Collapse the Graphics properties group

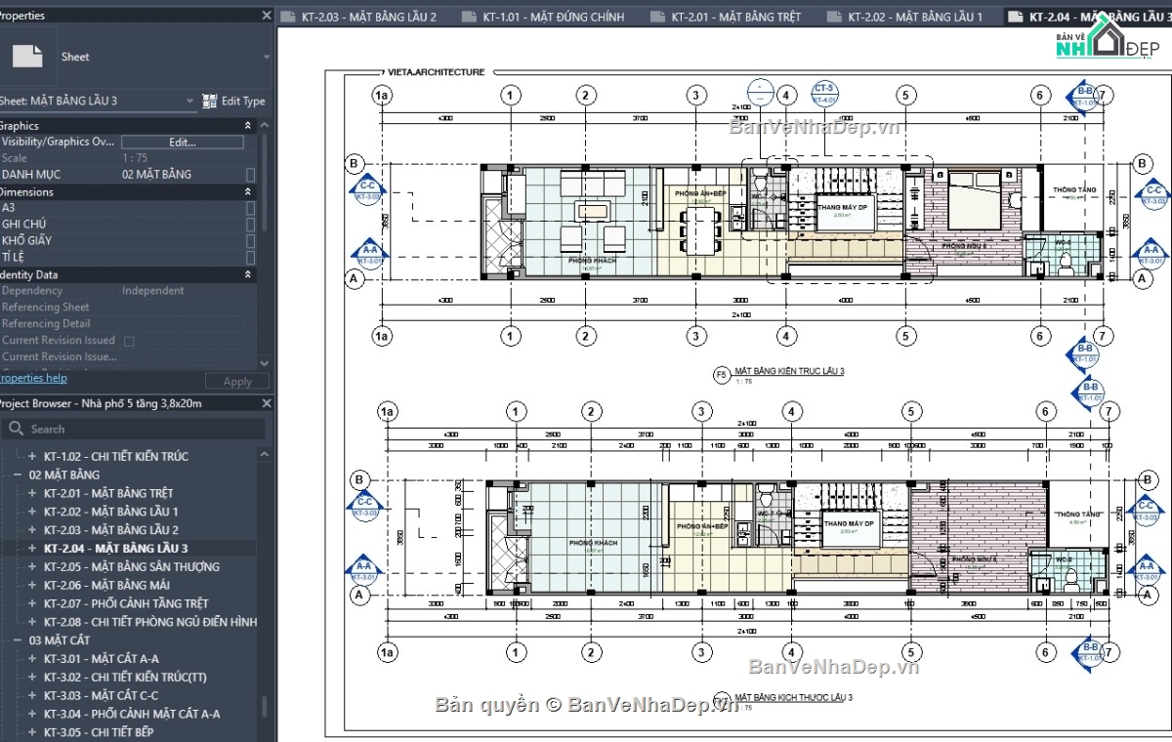(x=248, y=125)
